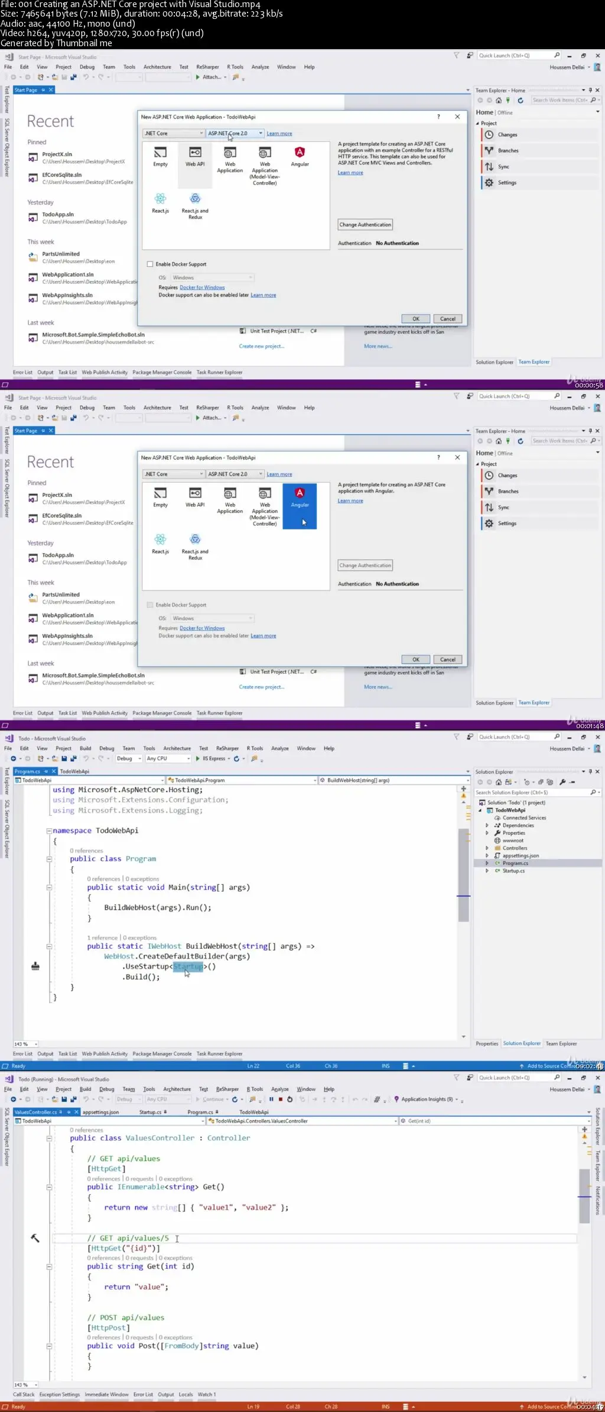
Task: Pick React.js and Redux template, 00:01:48 frame
Action: [x=195, y=547]
